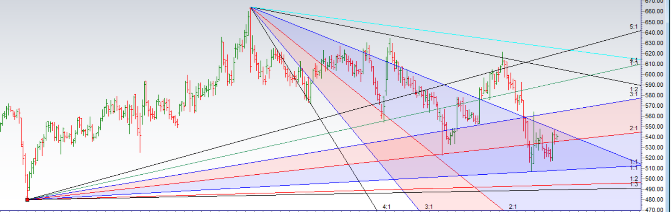Image resolution: width=671 pixels, height=212 pixels.
Task: Click the 1:2 label near the 590 level
Action: click(x=633, y=89)
